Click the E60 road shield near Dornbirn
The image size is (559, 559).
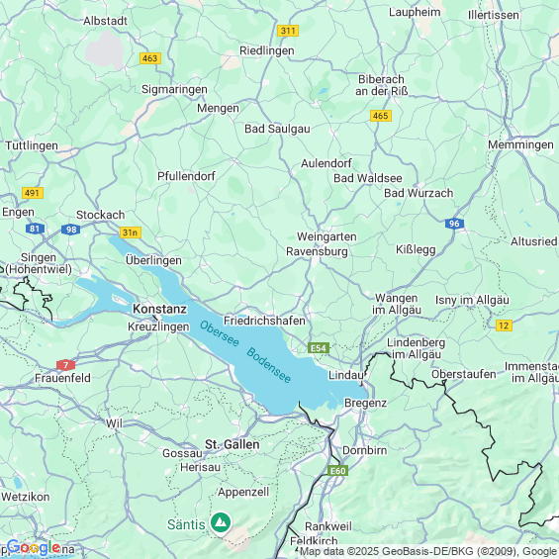[x=337, y=471]
